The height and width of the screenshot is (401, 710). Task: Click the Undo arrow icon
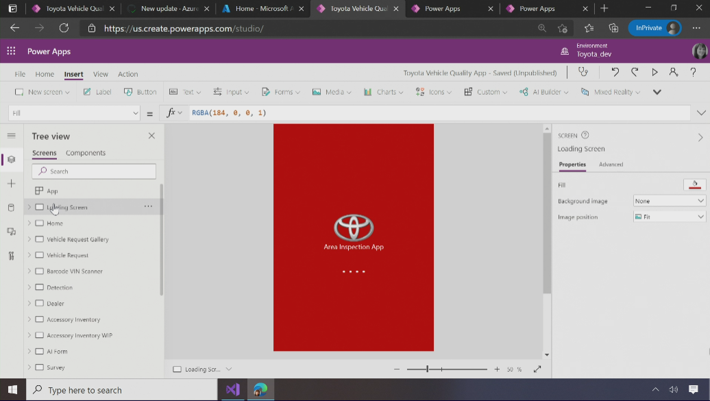pos(615,72)
